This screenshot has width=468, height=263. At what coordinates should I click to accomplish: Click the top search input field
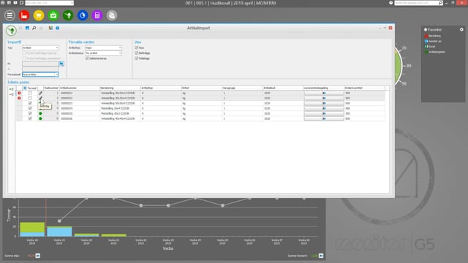pyautogui.click(x=417, y=3)
